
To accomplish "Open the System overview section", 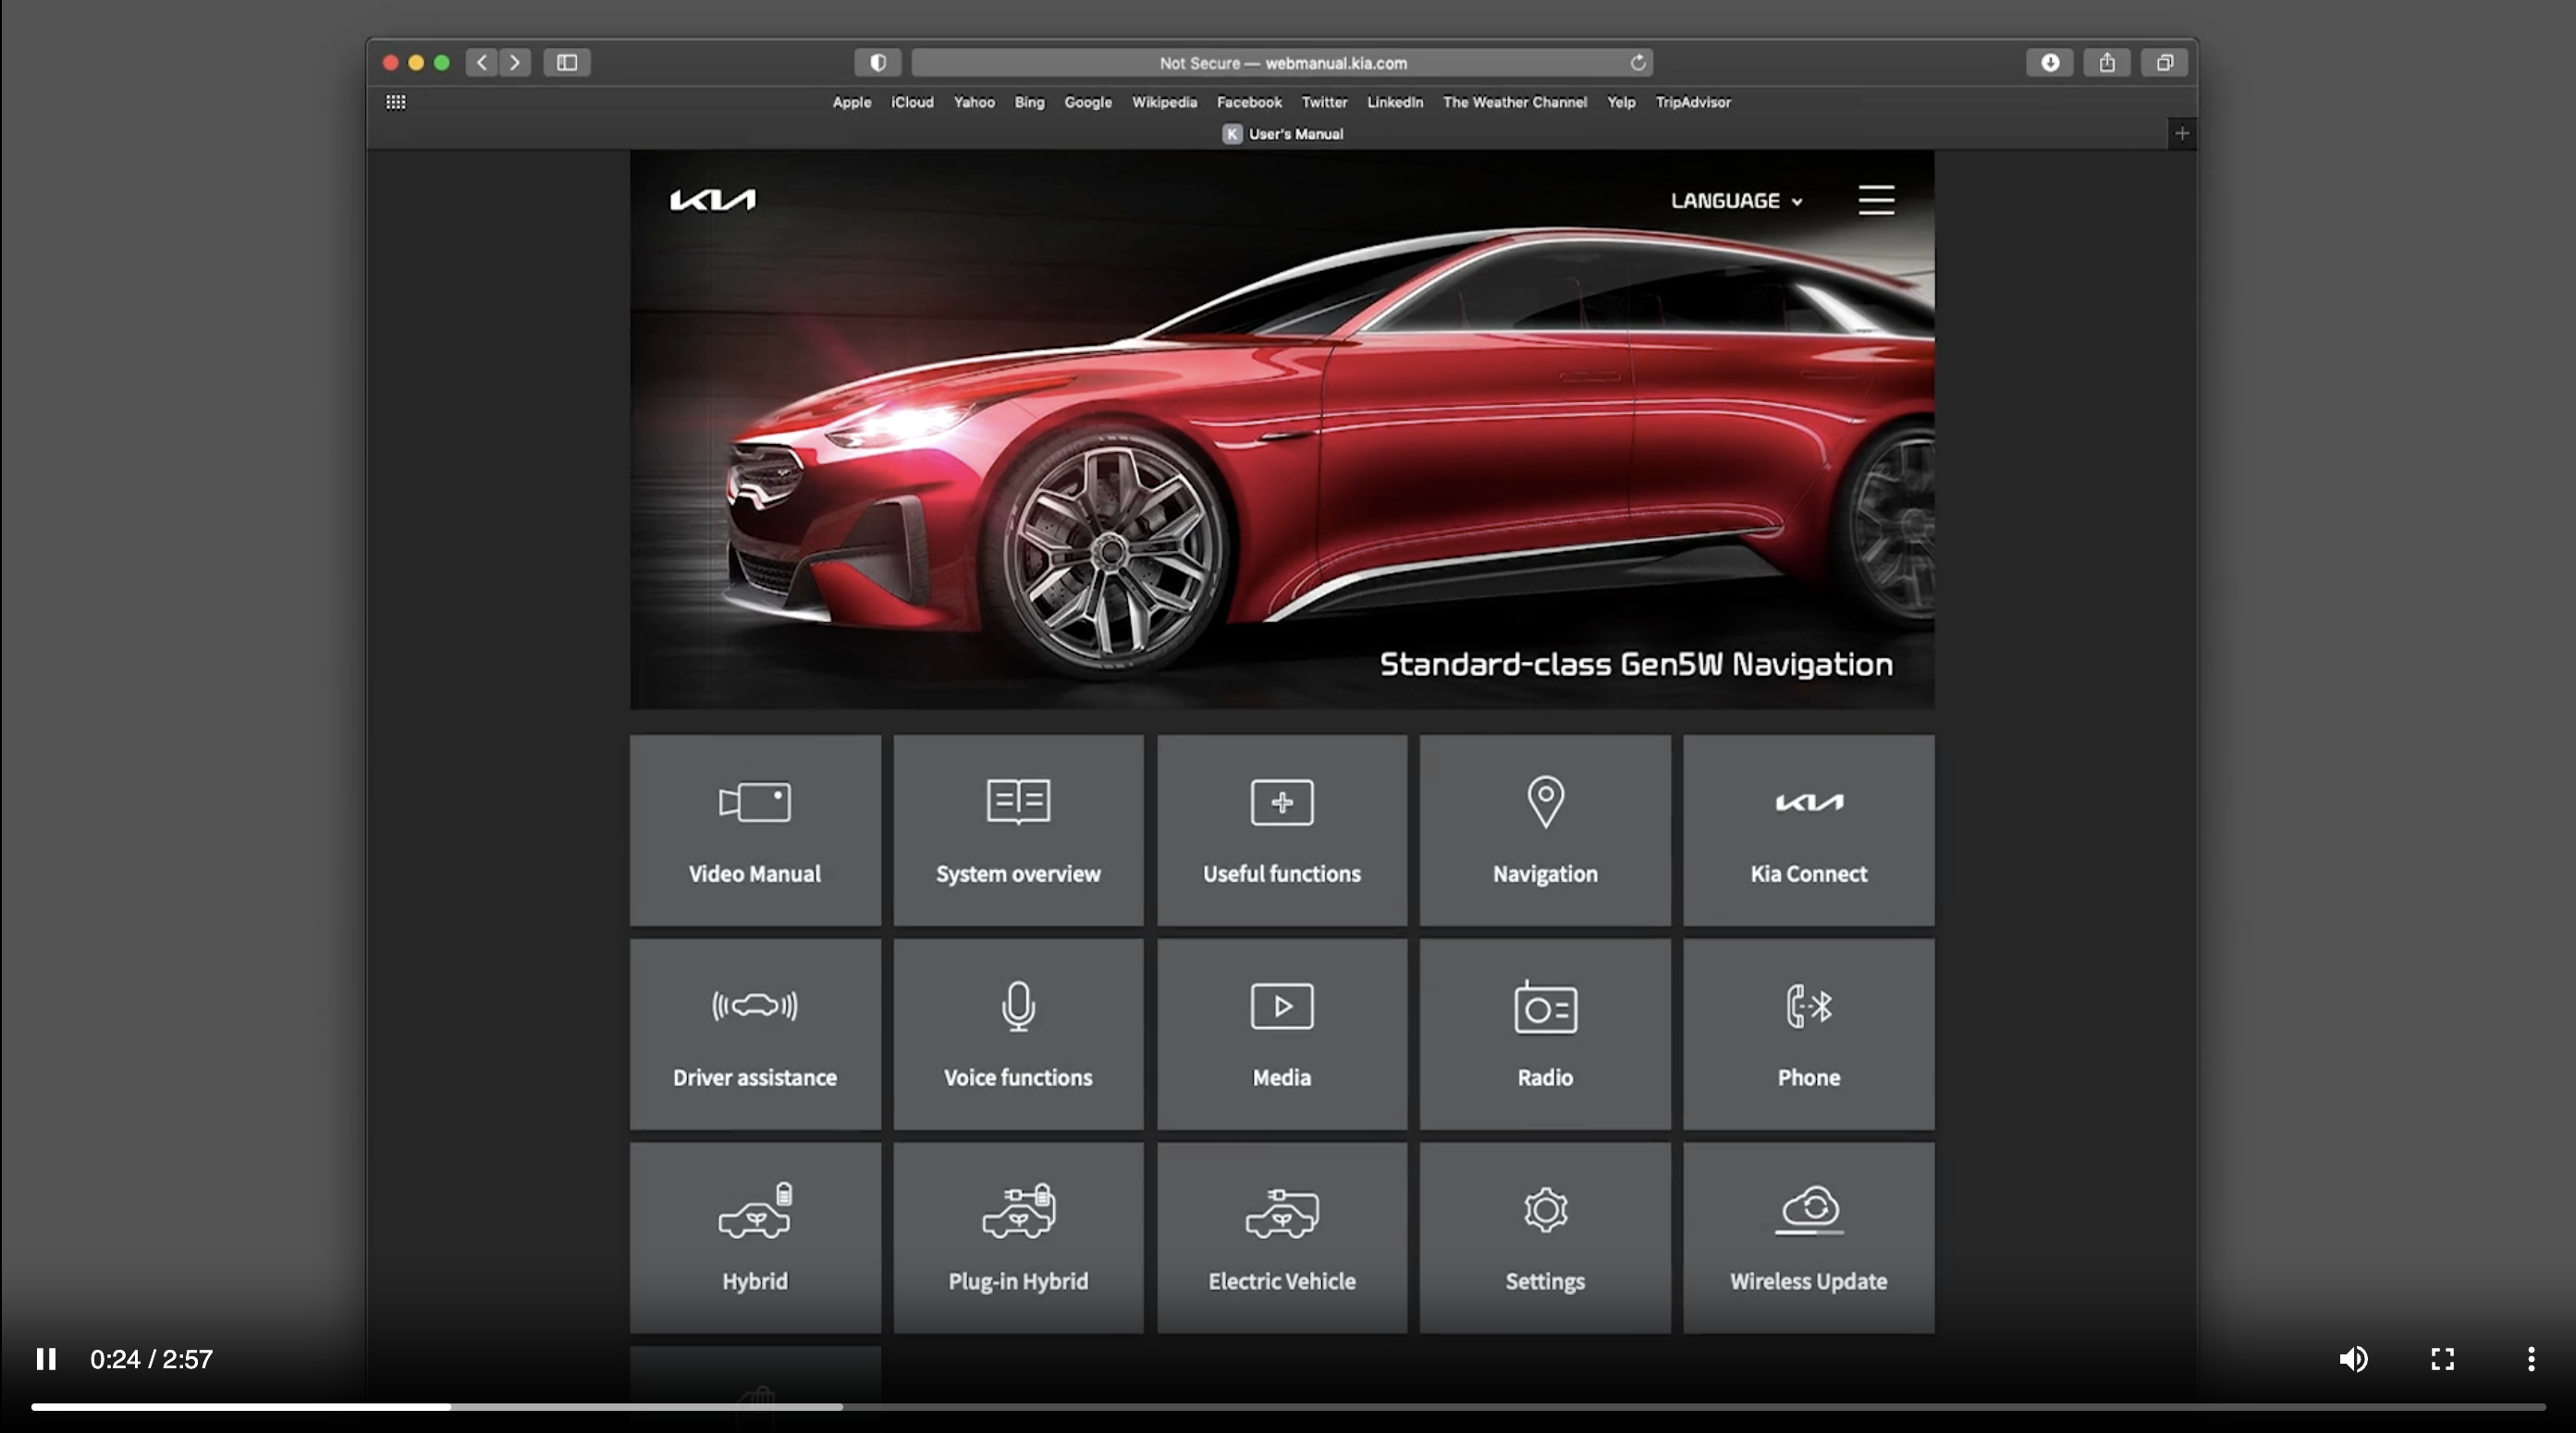I will point(1017,830).
